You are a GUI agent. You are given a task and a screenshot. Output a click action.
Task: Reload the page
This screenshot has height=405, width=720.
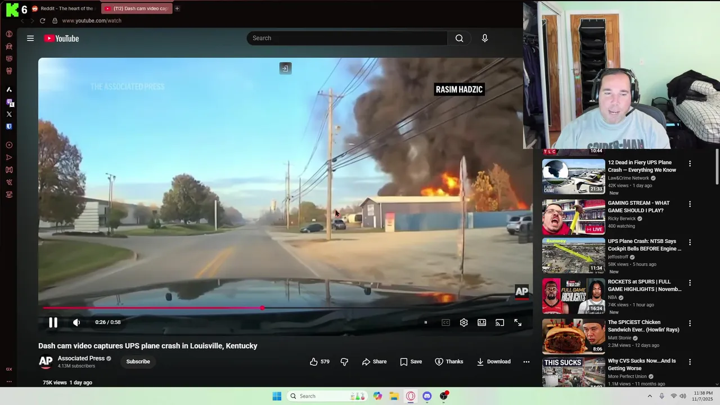coord(42,21)
